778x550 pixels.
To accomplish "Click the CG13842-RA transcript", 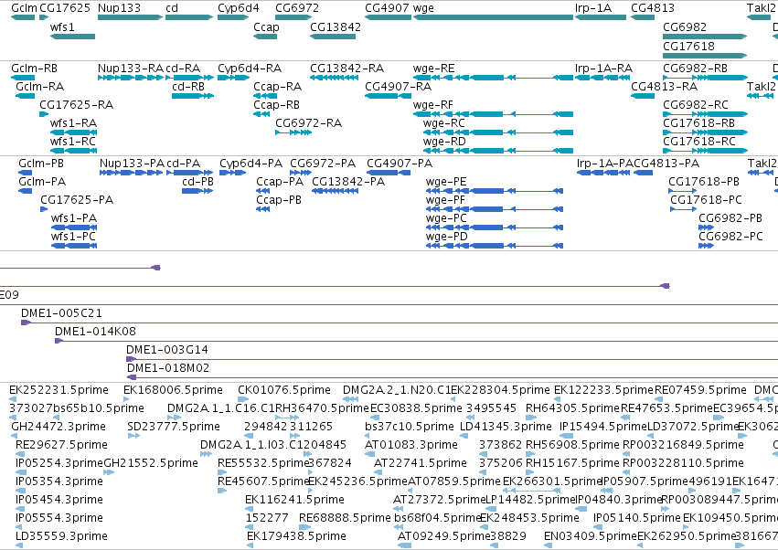I will (x=334, y=78).
